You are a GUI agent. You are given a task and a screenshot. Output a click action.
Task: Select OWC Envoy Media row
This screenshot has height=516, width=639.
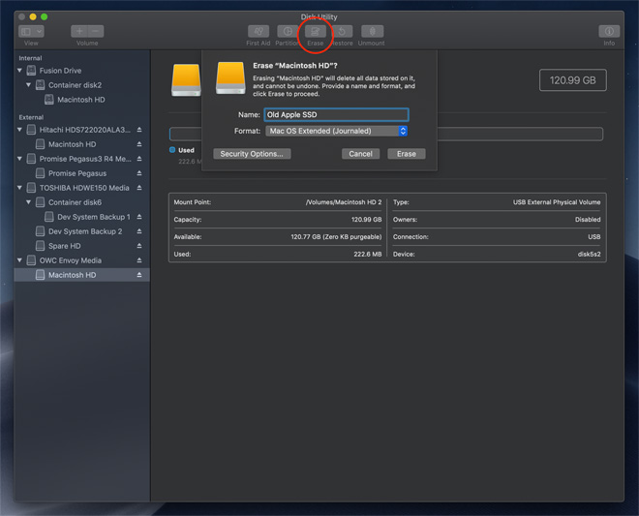click(x=82, y=260)
